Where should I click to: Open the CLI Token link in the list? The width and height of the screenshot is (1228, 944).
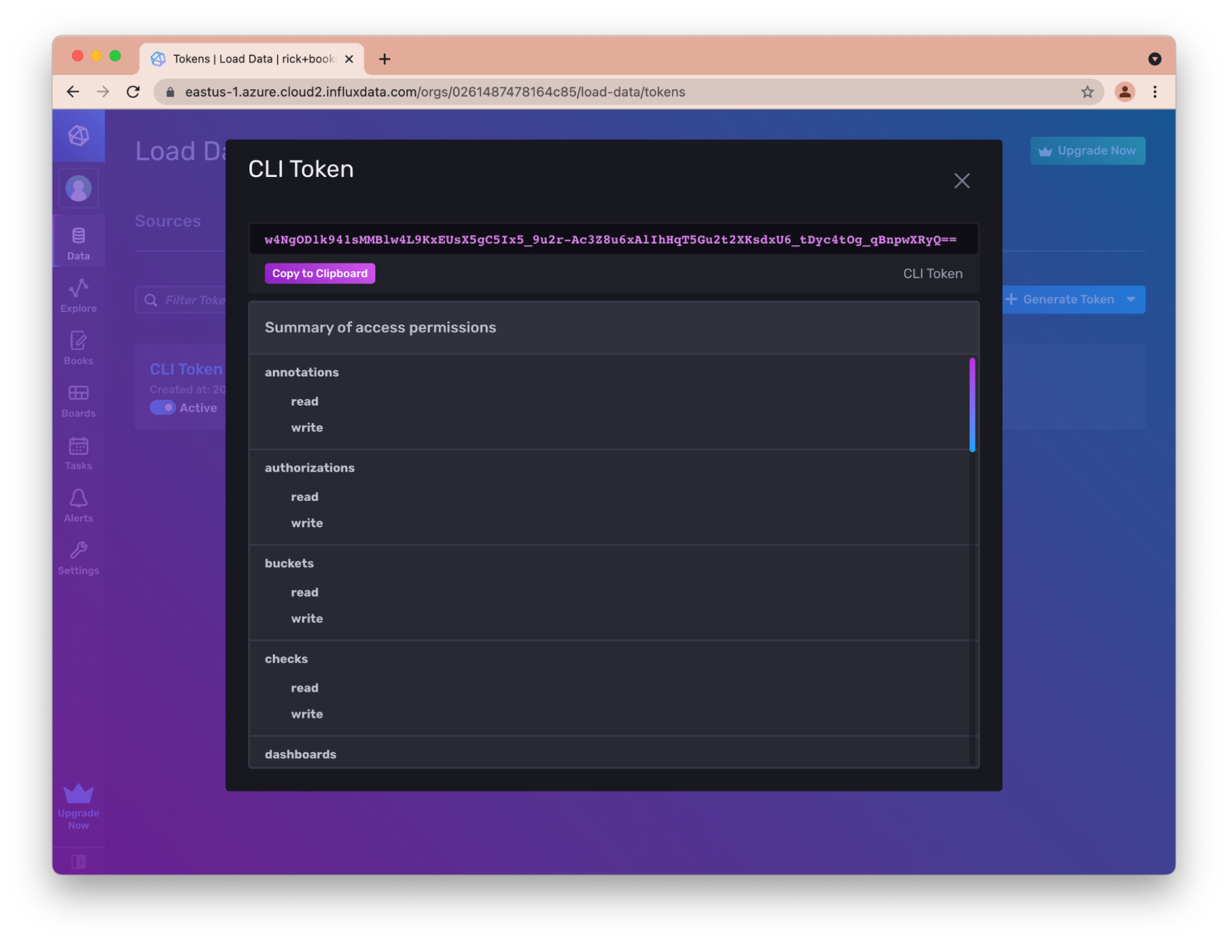[186, 369]
